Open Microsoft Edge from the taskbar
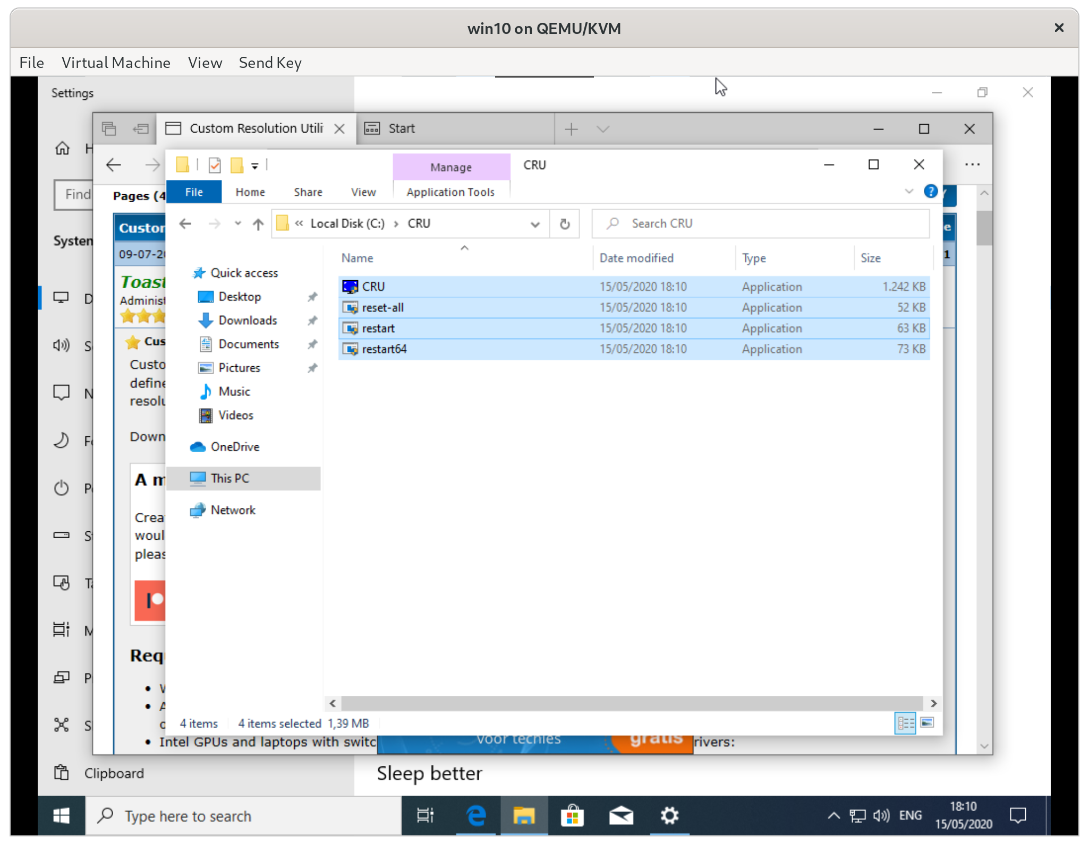Screen dimensions: 1089x846 point(475,816)
